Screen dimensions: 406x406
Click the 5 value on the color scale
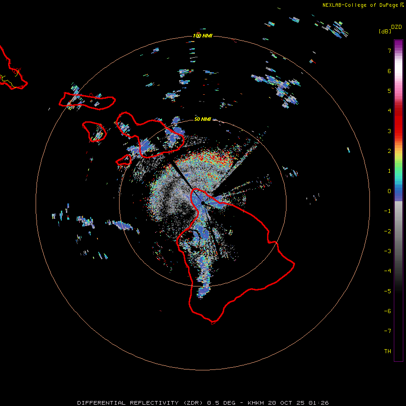pyautogui.click(x=389, y=91)
